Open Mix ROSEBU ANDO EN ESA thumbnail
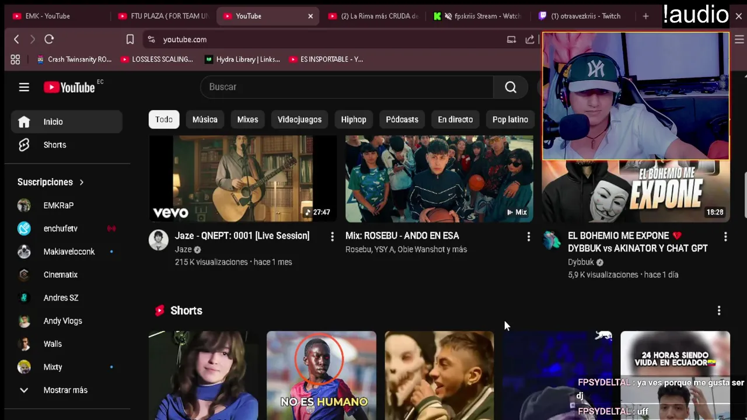 pyautogui.click(x=439, y=178)
